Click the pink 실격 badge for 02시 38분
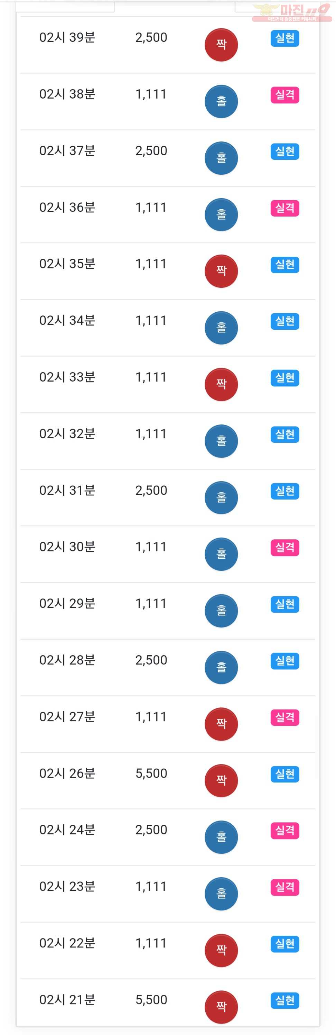336x1035 pixels. click(x=284, y=95)
